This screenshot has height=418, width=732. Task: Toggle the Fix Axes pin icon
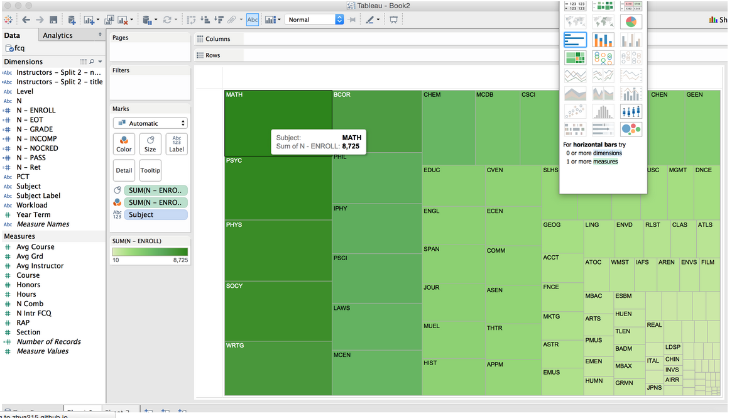351,20
